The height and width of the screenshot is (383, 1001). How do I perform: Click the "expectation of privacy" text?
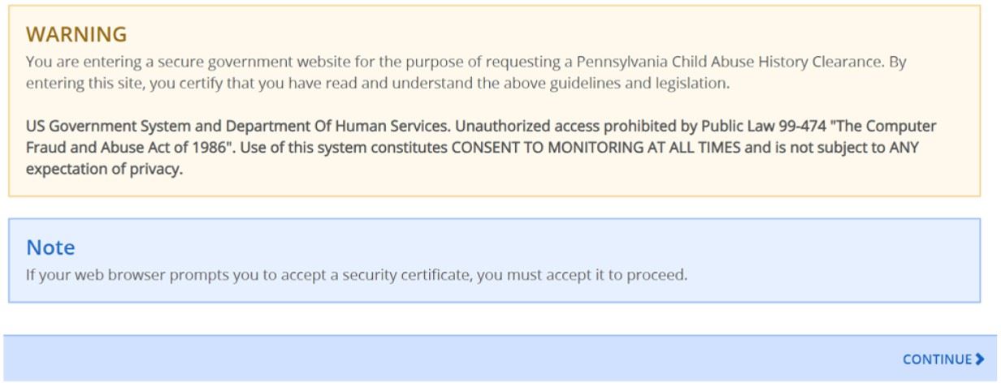[x=102, y=170]
